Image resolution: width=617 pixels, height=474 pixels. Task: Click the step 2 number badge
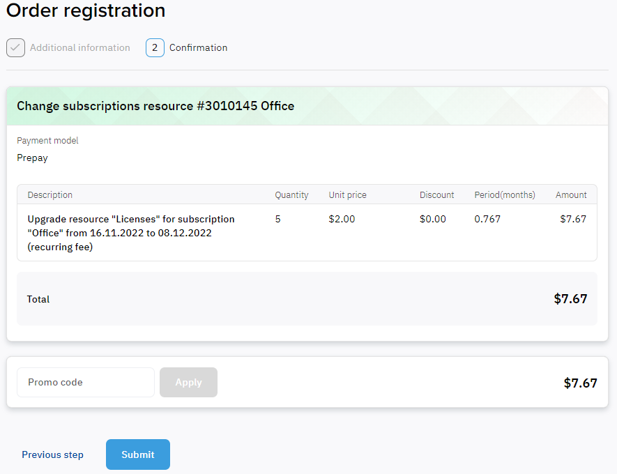[155, 47]
